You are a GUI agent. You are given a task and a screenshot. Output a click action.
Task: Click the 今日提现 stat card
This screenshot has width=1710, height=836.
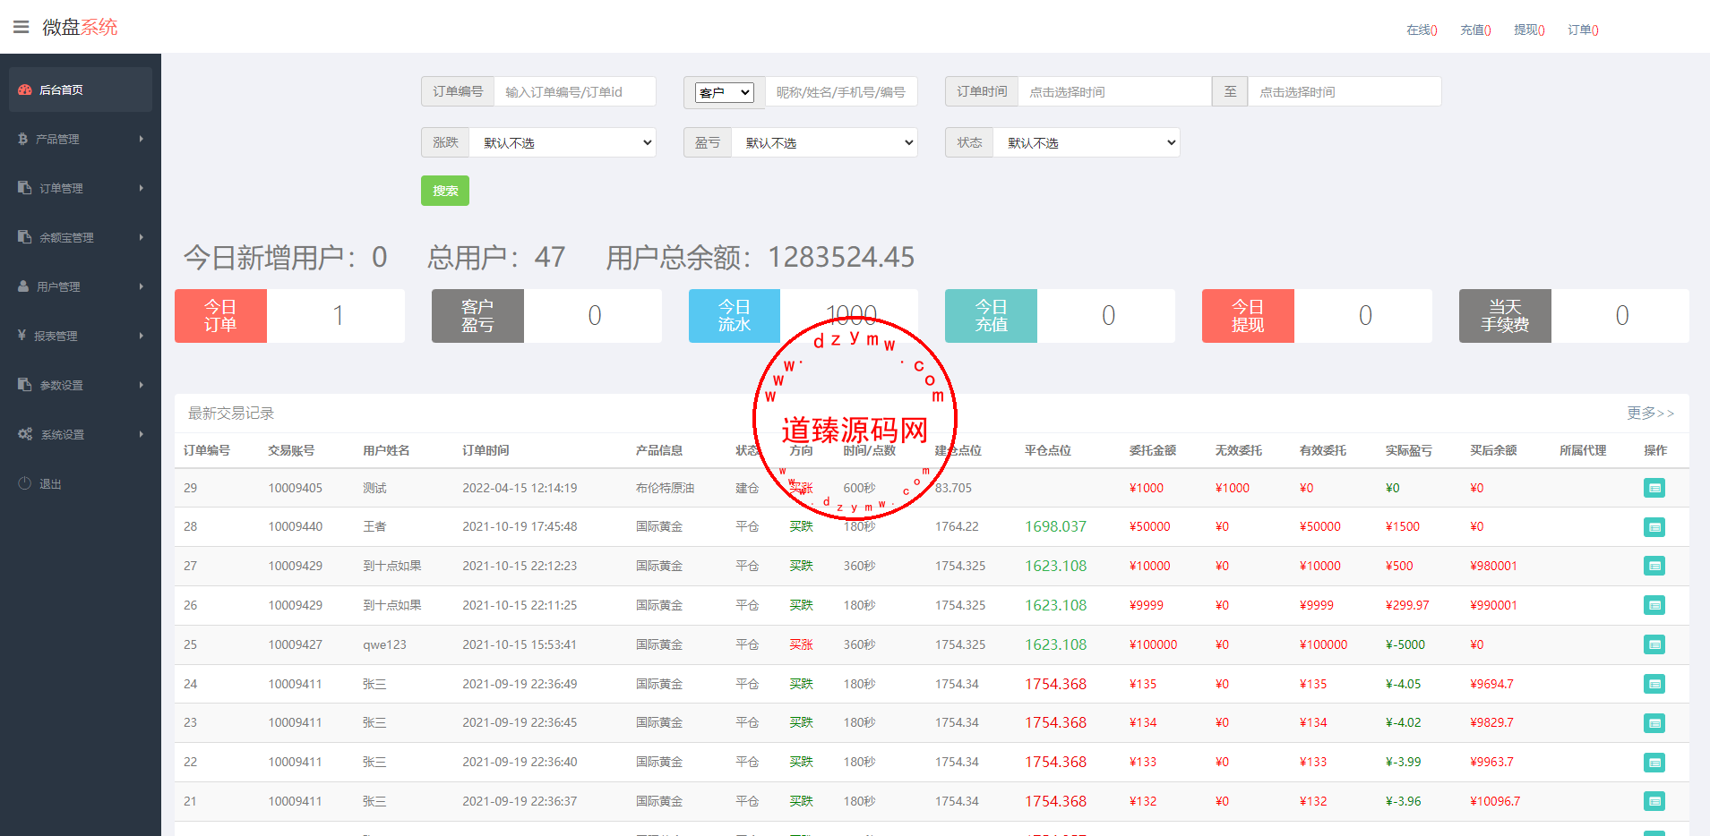(1317, 316)
